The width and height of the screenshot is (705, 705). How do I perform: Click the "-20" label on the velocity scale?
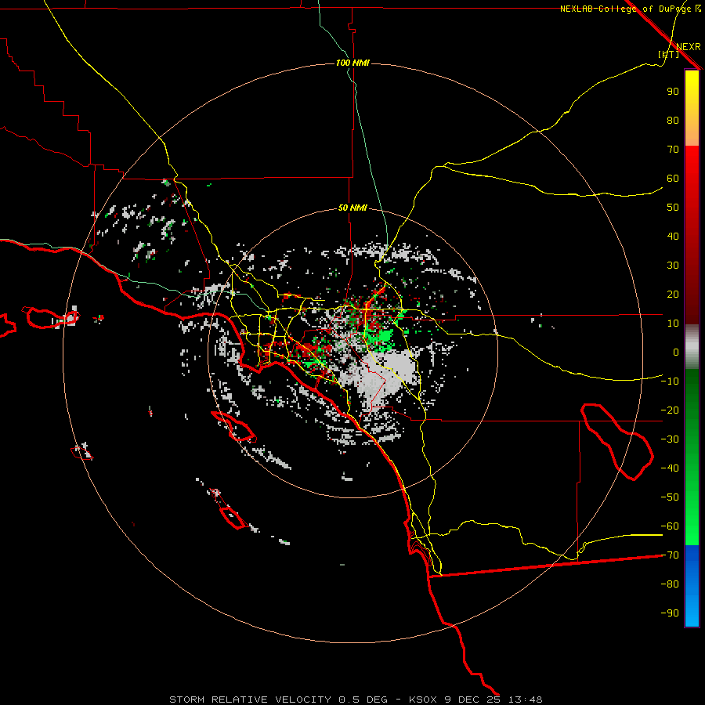[670, 410]
